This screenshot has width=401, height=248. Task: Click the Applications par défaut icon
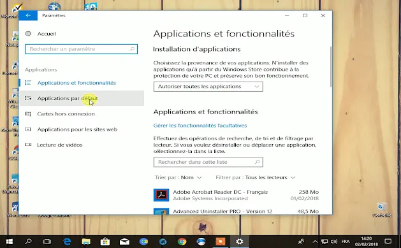28,98
